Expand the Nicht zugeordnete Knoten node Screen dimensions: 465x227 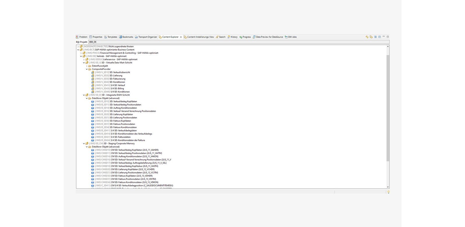click(78, 47)
